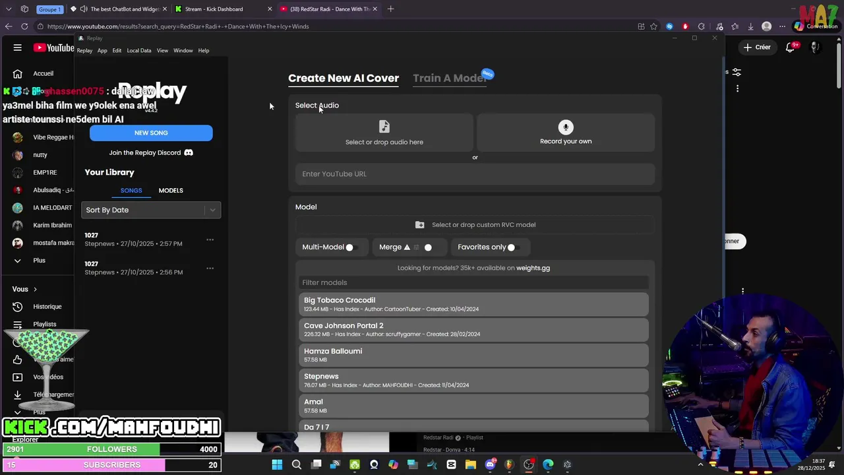Screen dimensions: 844x475
Task: Open the YouTube search filters icon
Action: 737,72
